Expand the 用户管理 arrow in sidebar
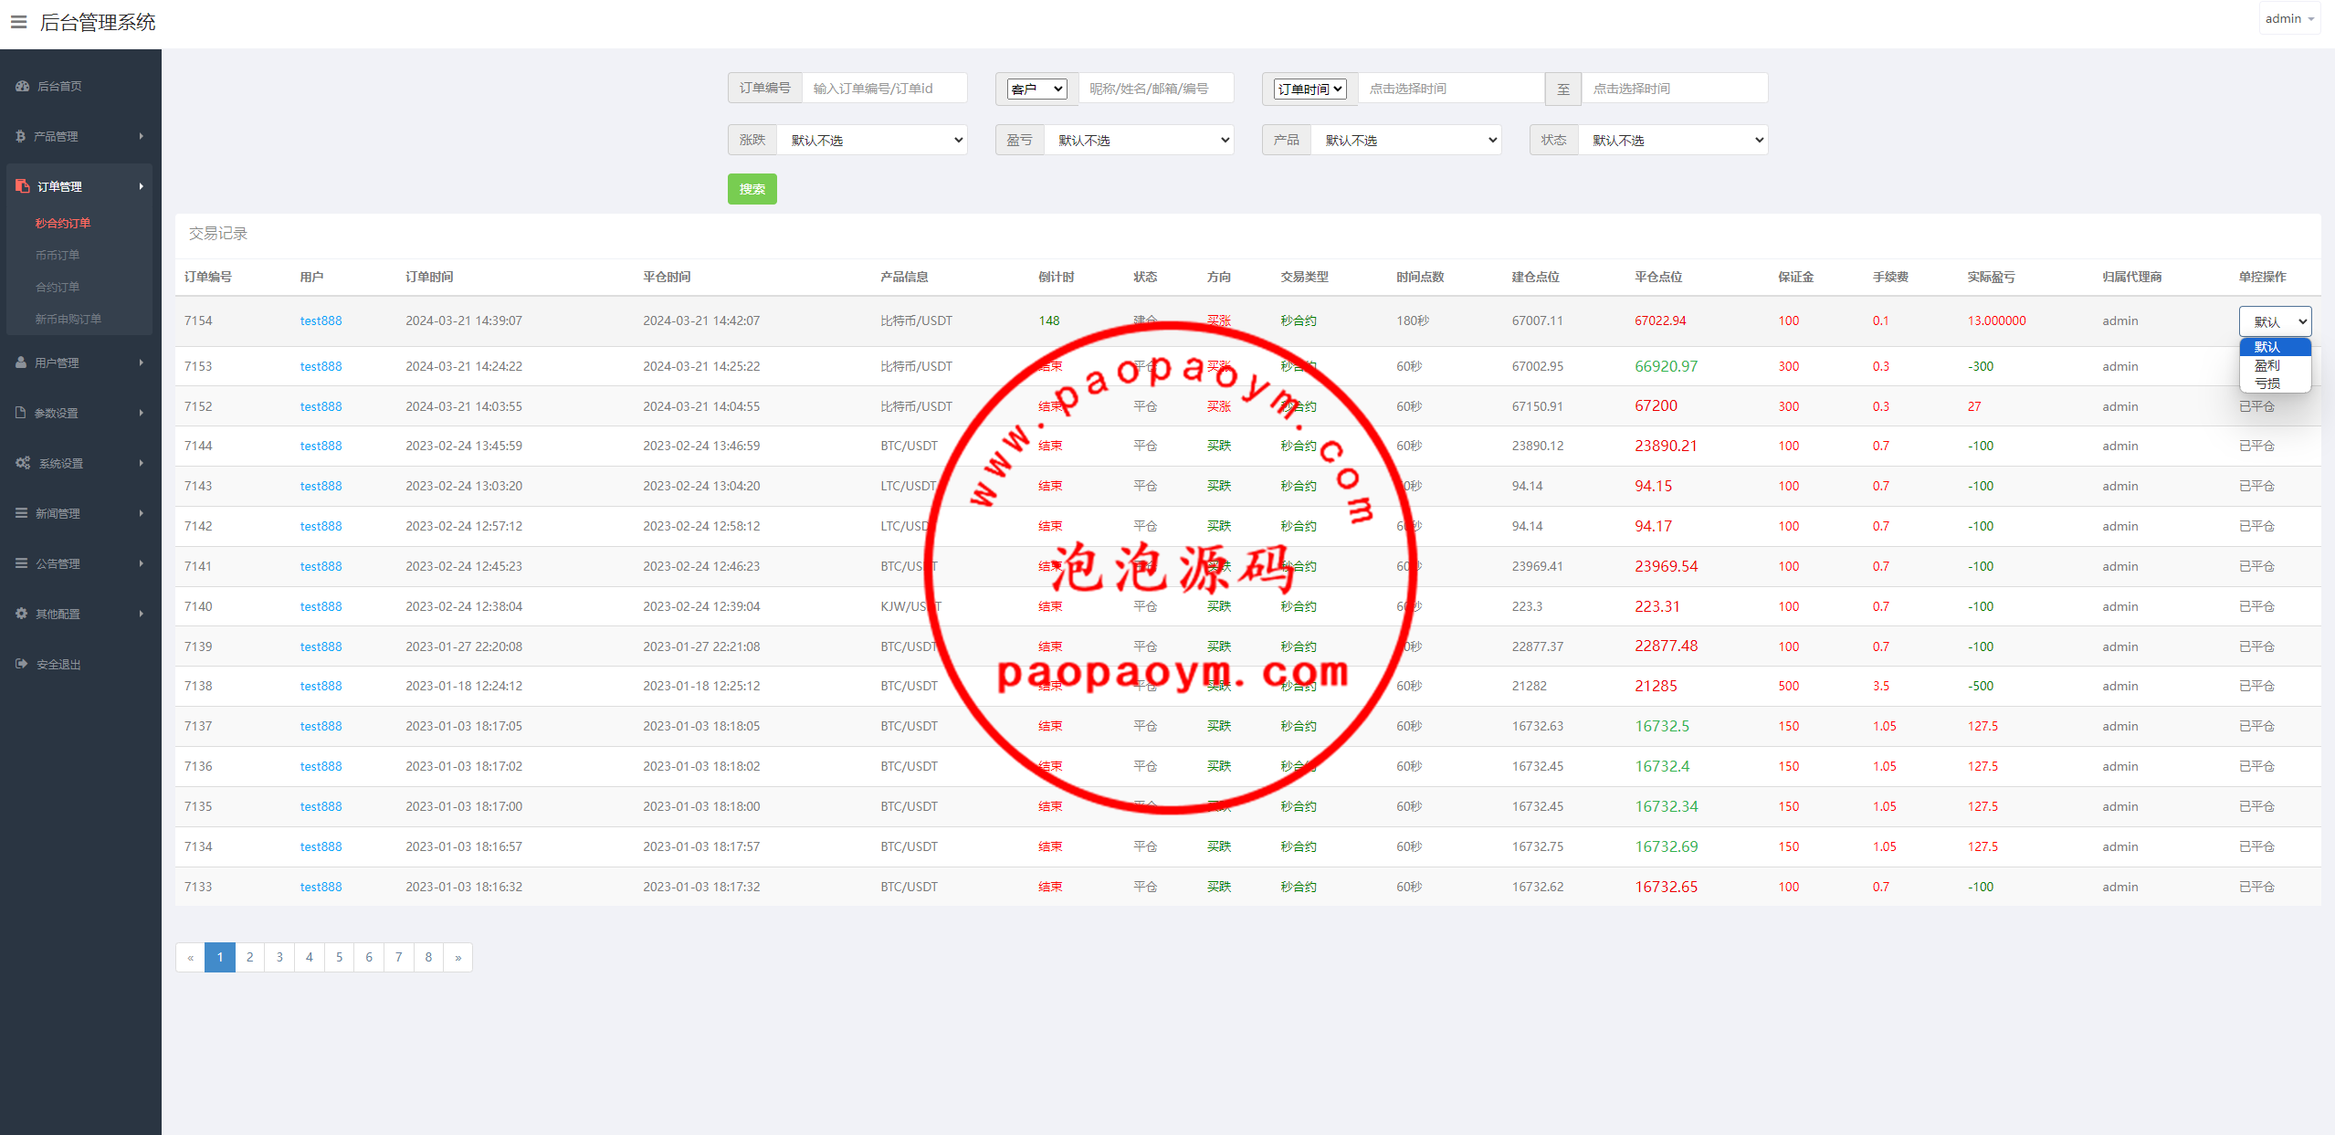The height and width of the screenshot is (1135, 2335). pos(142,363)
